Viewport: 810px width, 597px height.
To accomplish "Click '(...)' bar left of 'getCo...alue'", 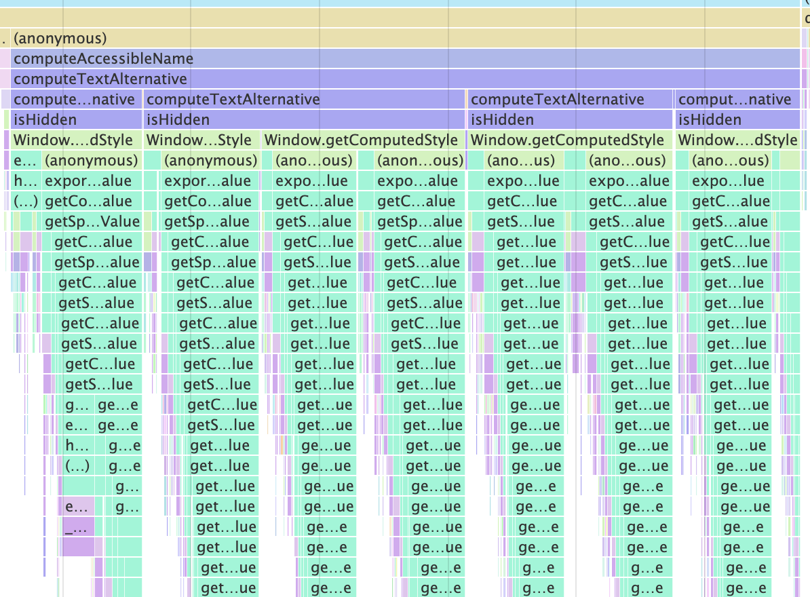I will point(25,201).
